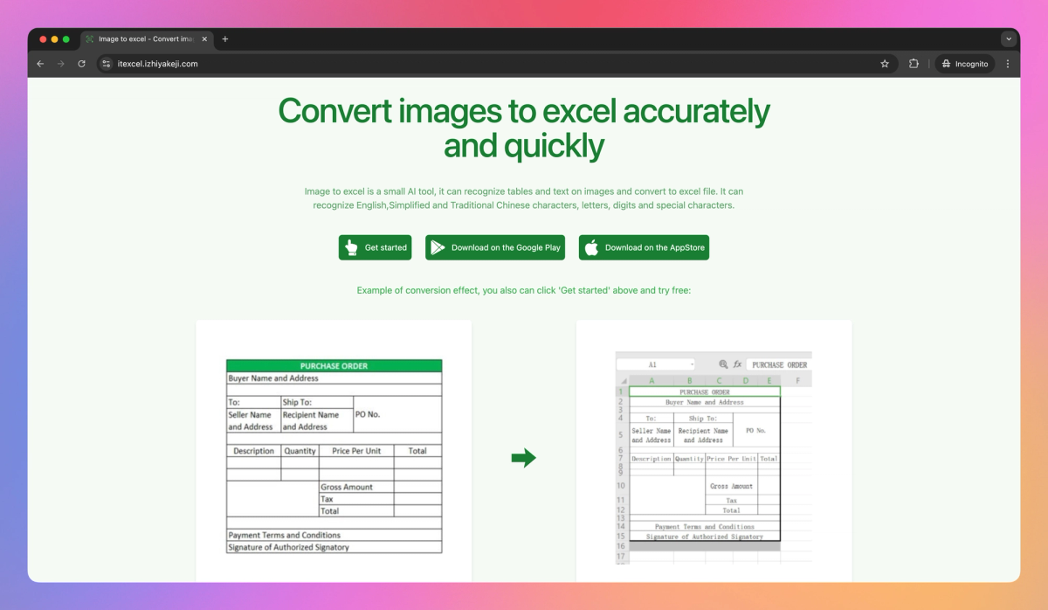Click 'Download on the Google Play' button
This screenshot has width=1048, height=610.
click(x=495, y=247)
